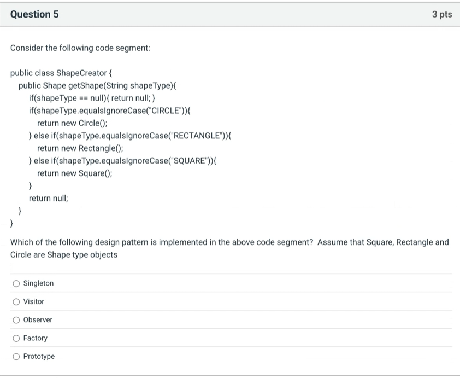Click the "return new Circle();" code line

point(72,123)
